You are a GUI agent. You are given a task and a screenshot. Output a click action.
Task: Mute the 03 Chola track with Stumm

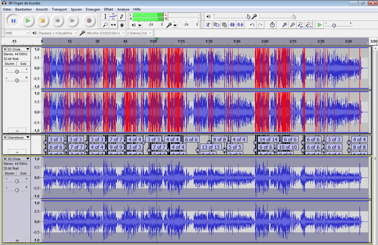(9, 64)
